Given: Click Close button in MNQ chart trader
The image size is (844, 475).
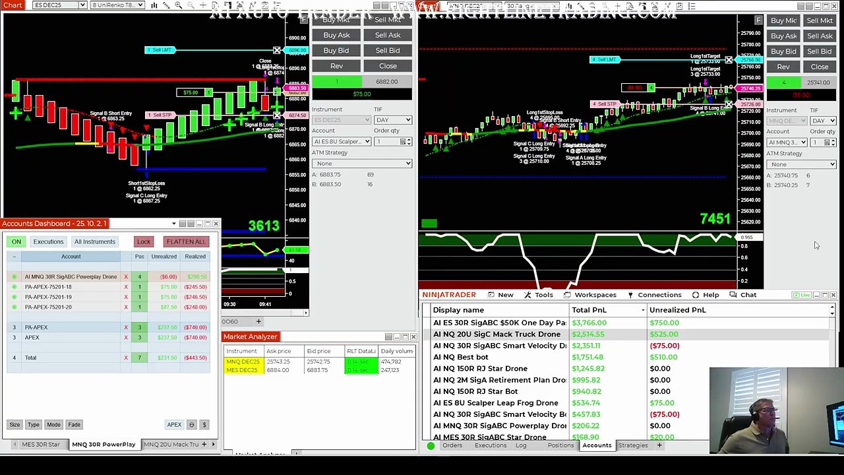Looking at the screenshot, I should (x=820, y=67).
